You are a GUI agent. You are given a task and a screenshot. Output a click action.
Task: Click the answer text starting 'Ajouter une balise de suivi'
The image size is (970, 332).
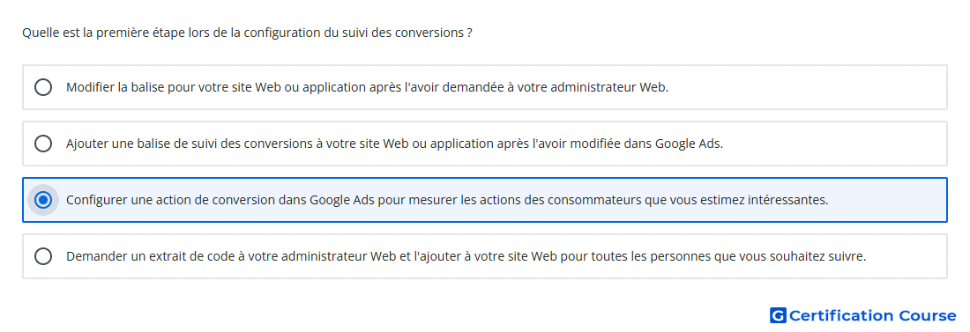(x=395, y=144)
